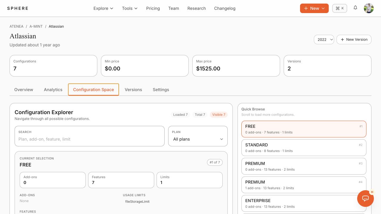Open the command palette shortcut button
Screen dimensions: 381x214
340,8
